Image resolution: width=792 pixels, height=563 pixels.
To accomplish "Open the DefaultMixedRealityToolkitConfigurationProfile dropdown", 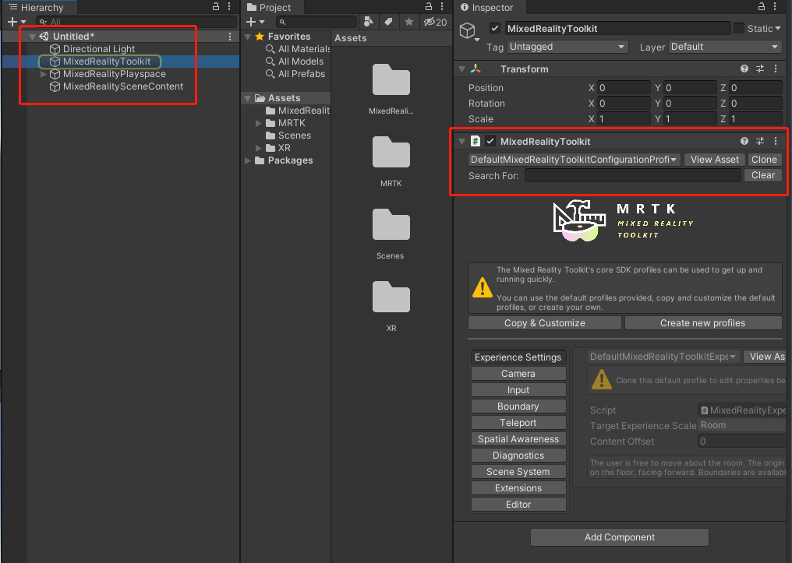I will 575,160.
